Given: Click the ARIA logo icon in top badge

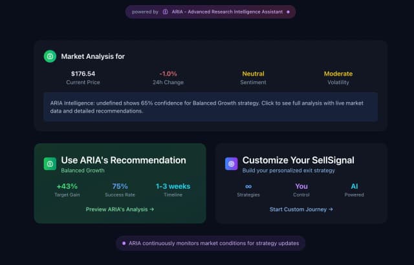Looking at the screenshot, I should click(x=166, y=12).
